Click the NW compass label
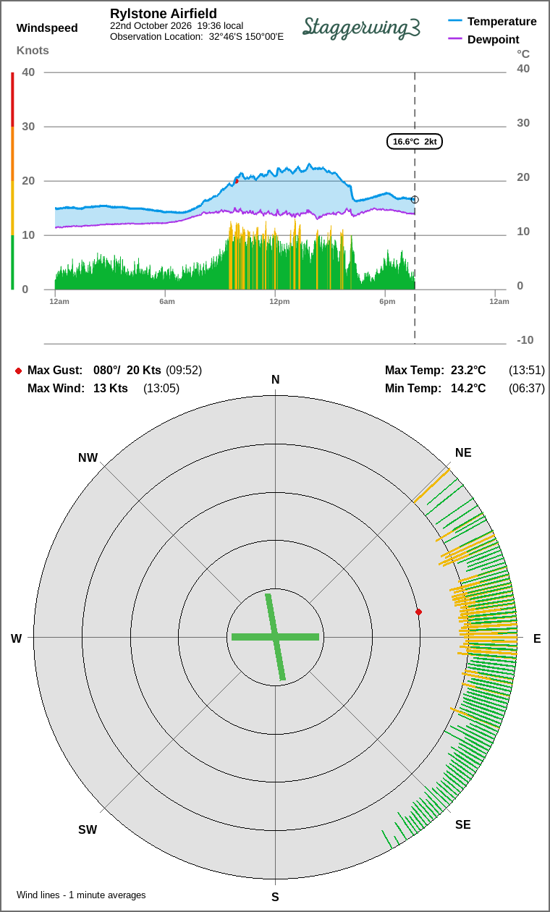 [88, 457]
